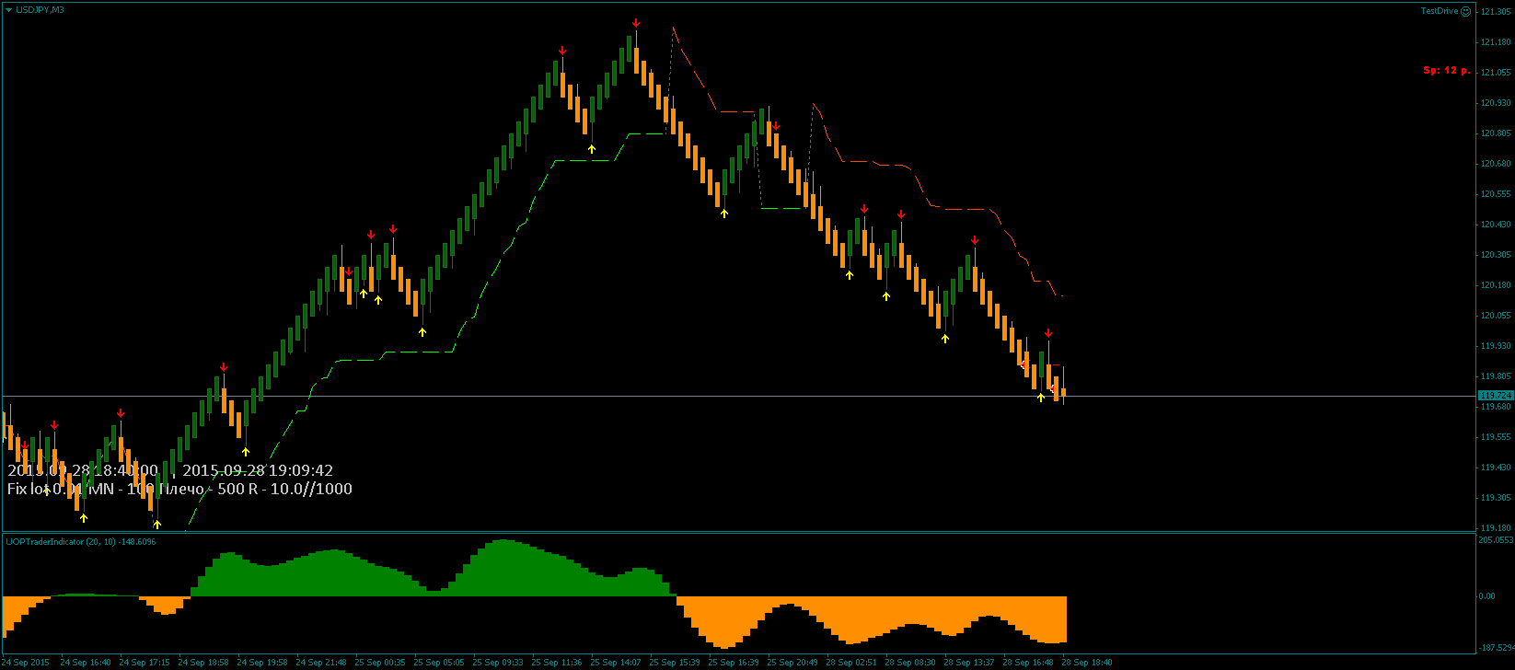Select the yellow arrow under the chart's lowest wick

tap(157, 524)
